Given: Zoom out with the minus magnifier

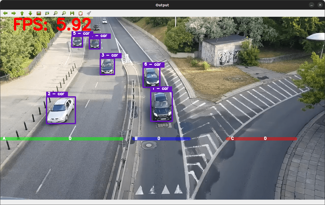Looking at the screenshot, I should (x=64, y=13).
